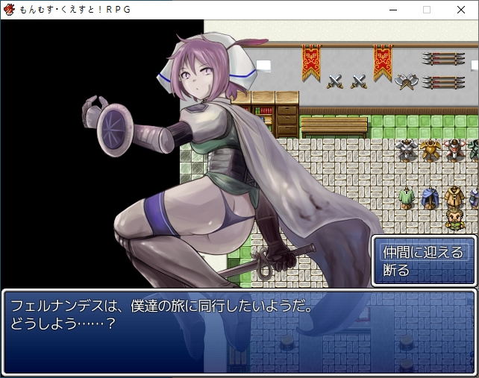Click the wooden drawer cabinet
This screenshot has width=479, height=378.
[x=287, y=115]
